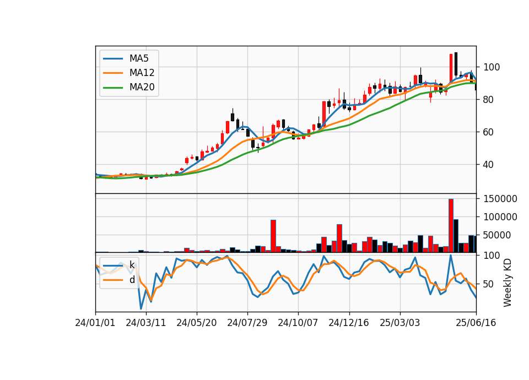The image size is (529, 380).
Task: Click the Weekly KD axis title
Action: click(508, 283)
